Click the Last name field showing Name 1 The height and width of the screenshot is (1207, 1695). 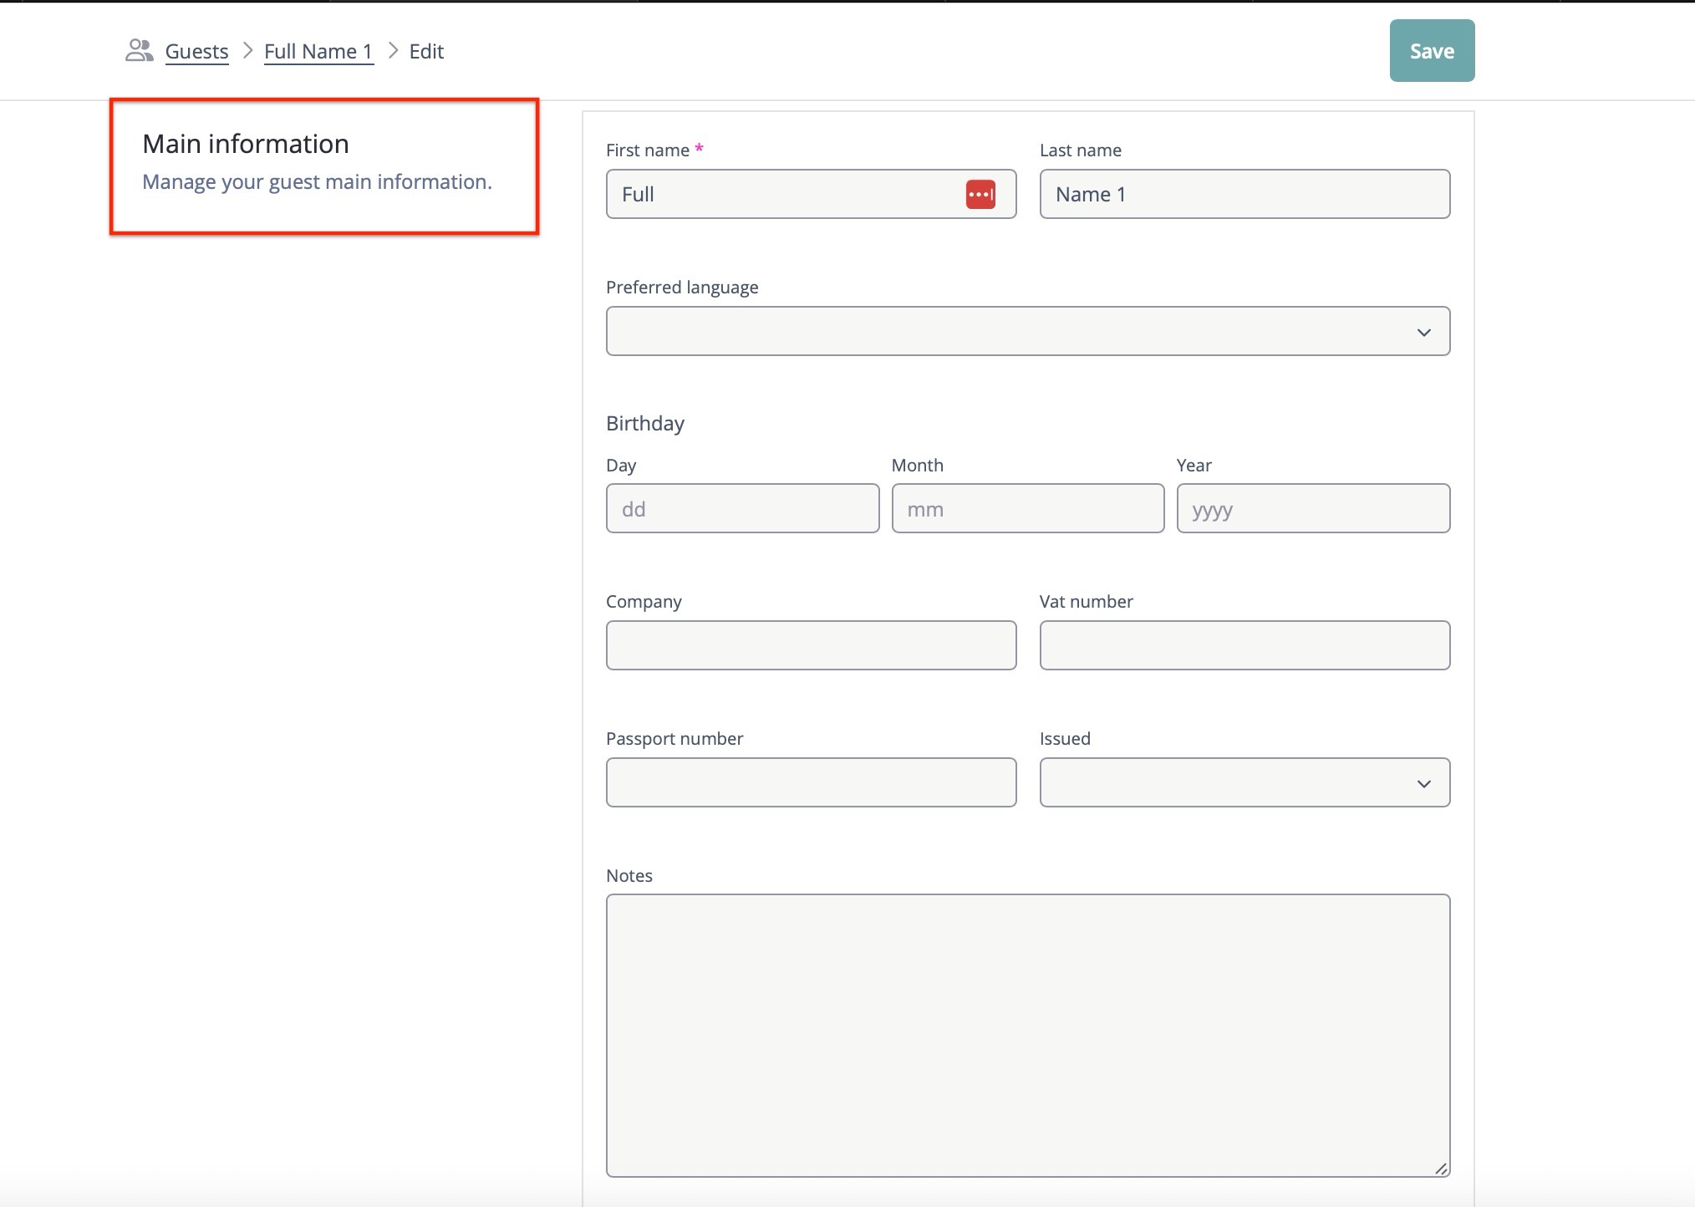[1245, 194]
